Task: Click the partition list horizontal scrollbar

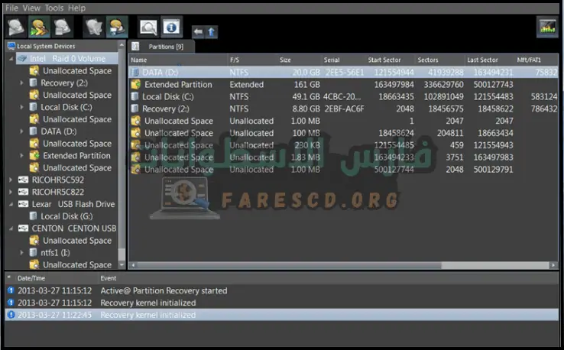Action: 306,266
